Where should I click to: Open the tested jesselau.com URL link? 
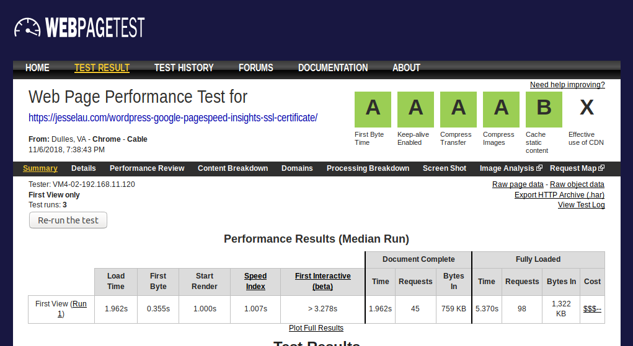173,118
